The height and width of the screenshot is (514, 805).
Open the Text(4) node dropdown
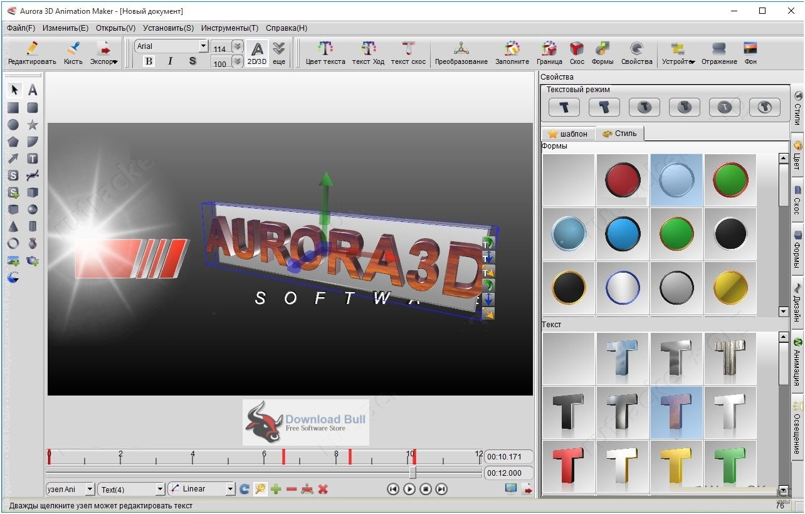click(x=160, y=489)
